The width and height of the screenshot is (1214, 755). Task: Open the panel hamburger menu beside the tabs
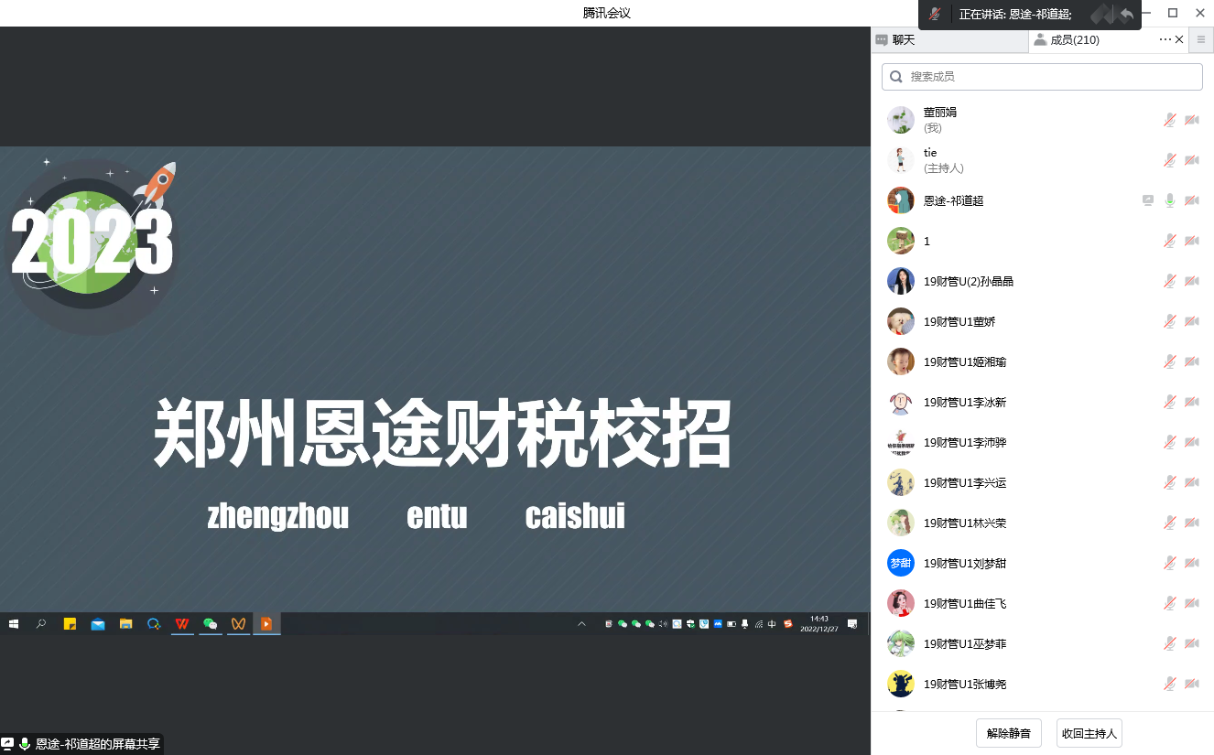point(1201,39)
